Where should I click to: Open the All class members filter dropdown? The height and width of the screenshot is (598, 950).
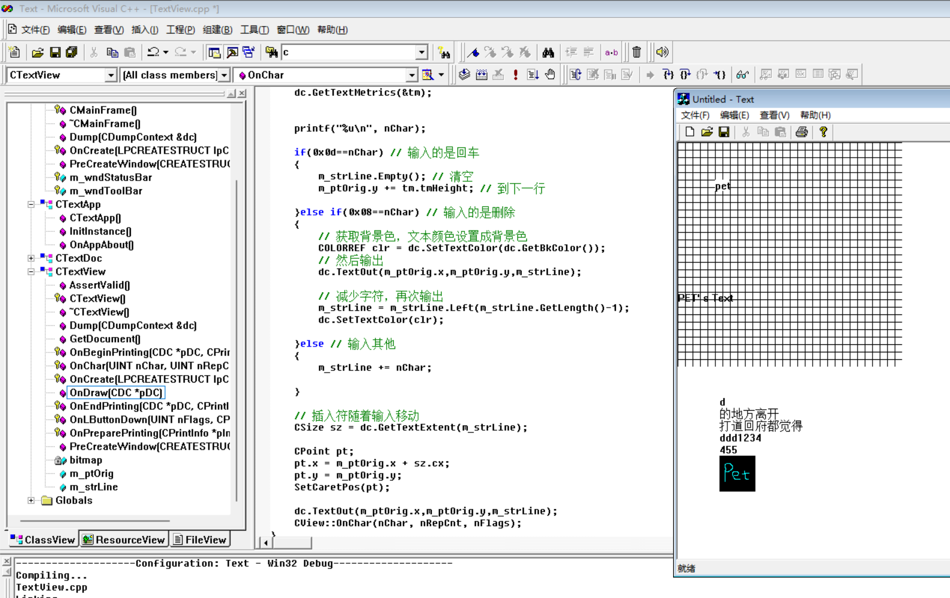click(x=224, y=75)
